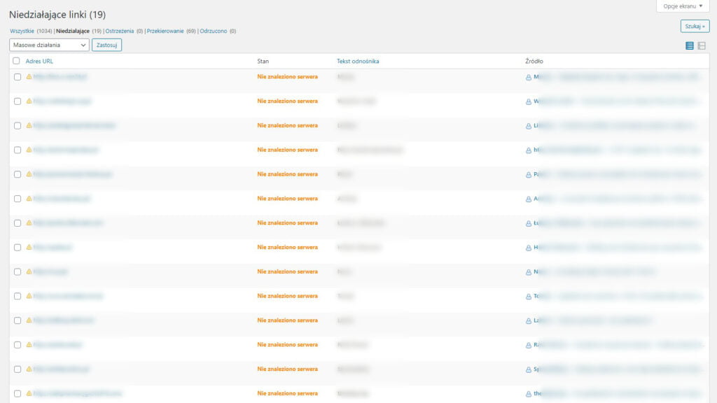The width and height of the screenshot is (717, 403).
Task: Select the Niedziałające filter
Action: pos(73,31)
